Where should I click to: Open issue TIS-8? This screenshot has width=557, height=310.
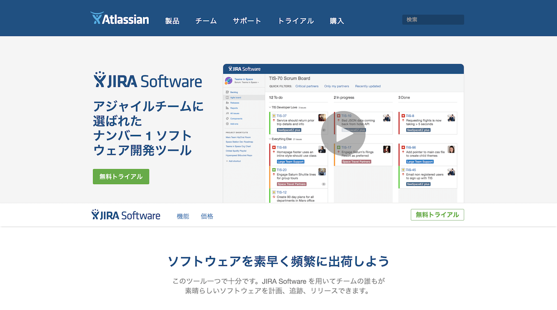click(410, 116)
